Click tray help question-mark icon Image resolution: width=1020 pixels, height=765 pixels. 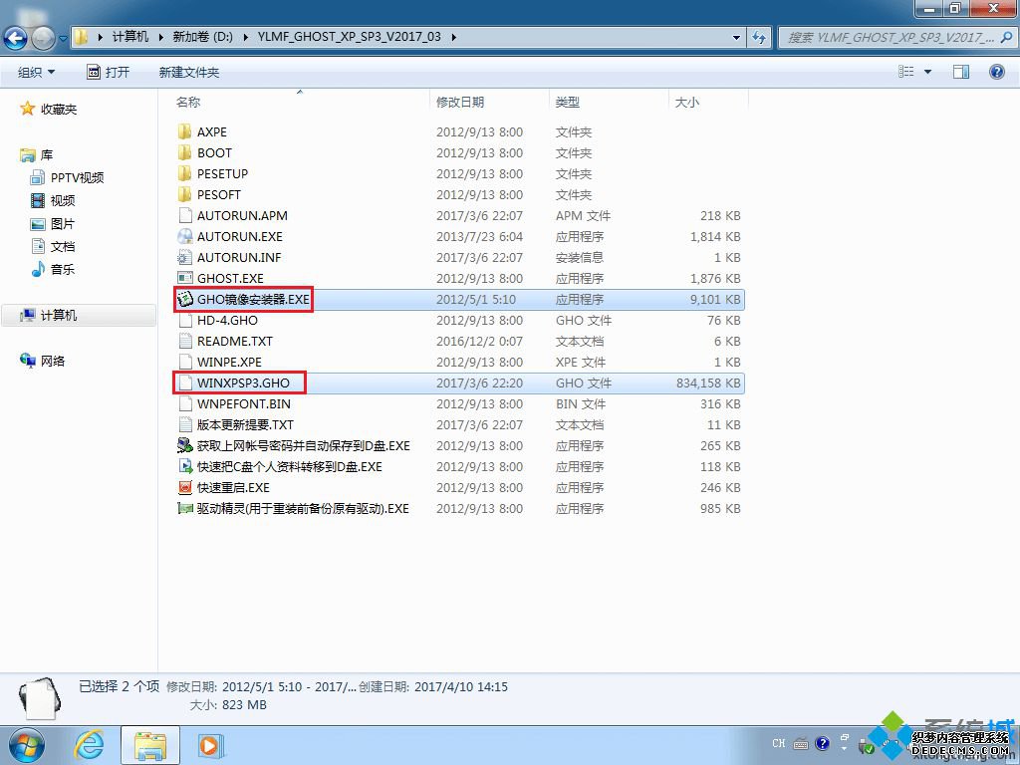(x=822, y=743)
